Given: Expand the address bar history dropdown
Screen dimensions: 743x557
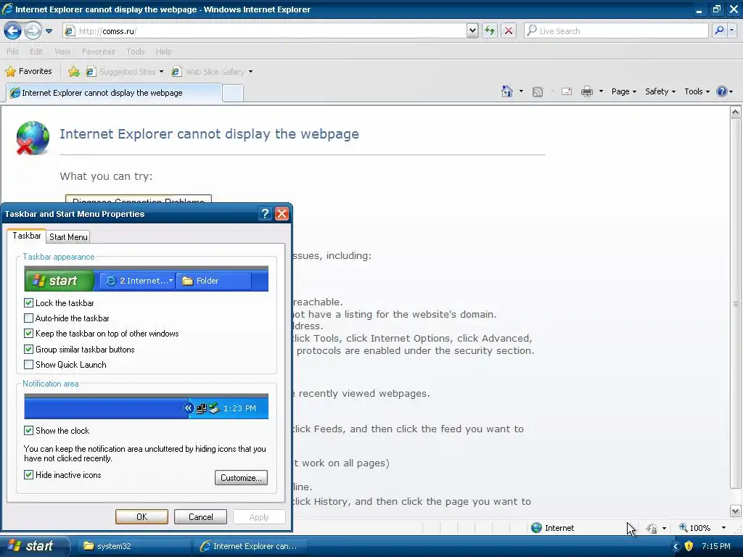Looking at the screenshot, I should [x=472, y=31].
